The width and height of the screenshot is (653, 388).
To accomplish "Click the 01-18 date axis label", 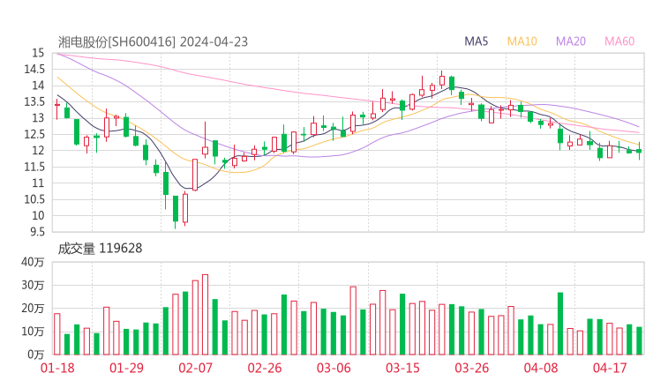I will (x=57, y=368).
